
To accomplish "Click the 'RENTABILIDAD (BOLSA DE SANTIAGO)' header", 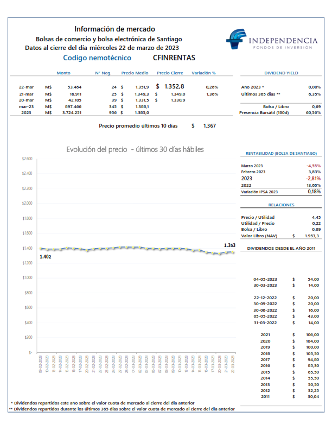I will pyautogui.click(x=281, y=153).
